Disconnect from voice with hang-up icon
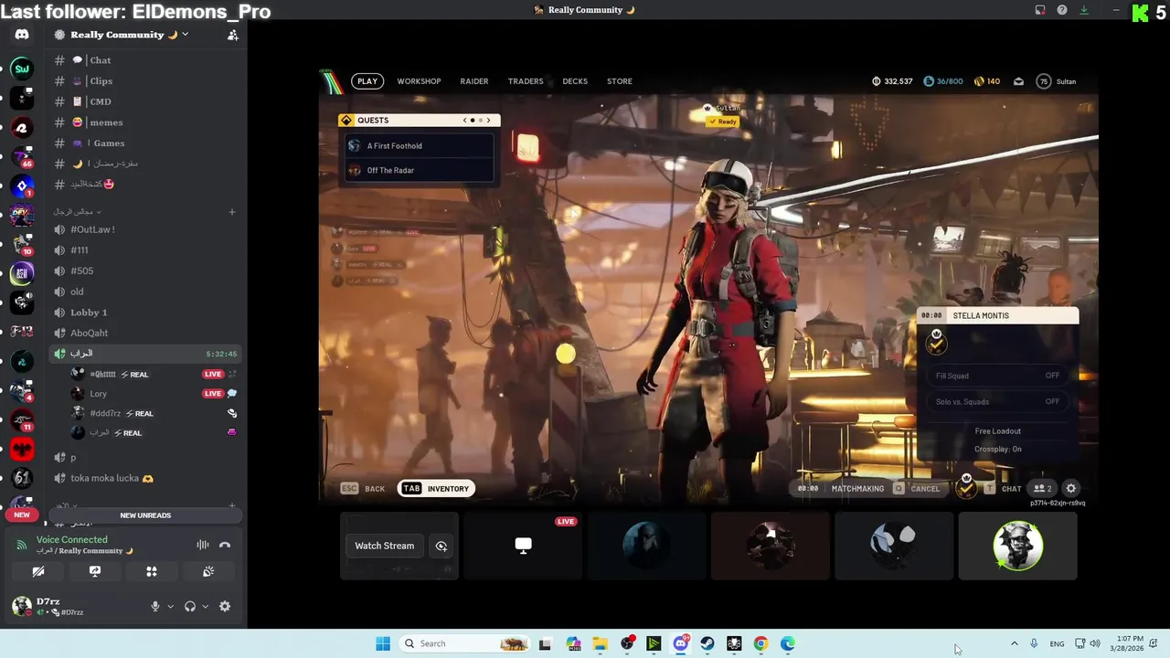 225,546
